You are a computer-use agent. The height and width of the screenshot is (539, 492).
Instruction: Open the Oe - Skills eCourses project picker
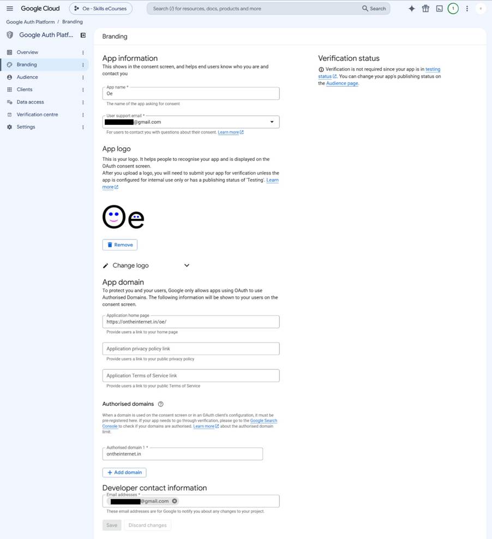pos(101,9)
